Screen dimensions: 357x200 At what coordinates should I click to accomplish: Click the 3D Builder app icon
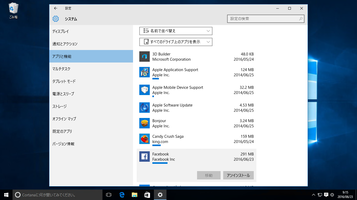[x=145, y=57]
